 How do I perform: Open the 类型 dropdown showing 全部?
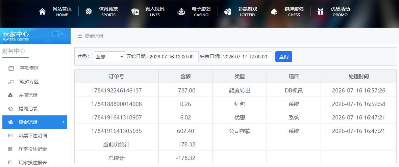click(109, 57)
